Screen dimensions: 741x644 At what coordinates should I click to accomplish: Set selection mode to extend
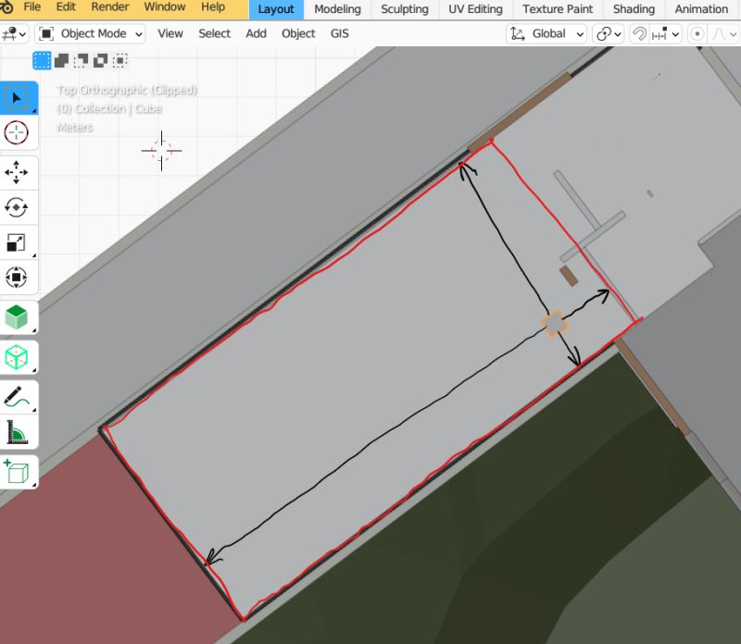coord(61,60)
